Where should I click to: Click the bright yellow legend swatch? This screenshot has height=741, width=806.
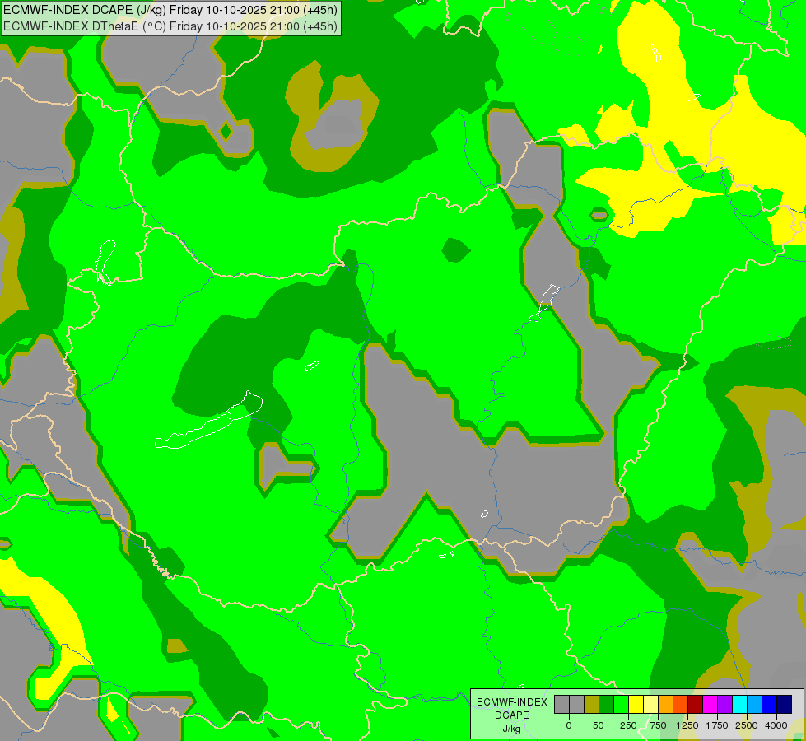636,704
